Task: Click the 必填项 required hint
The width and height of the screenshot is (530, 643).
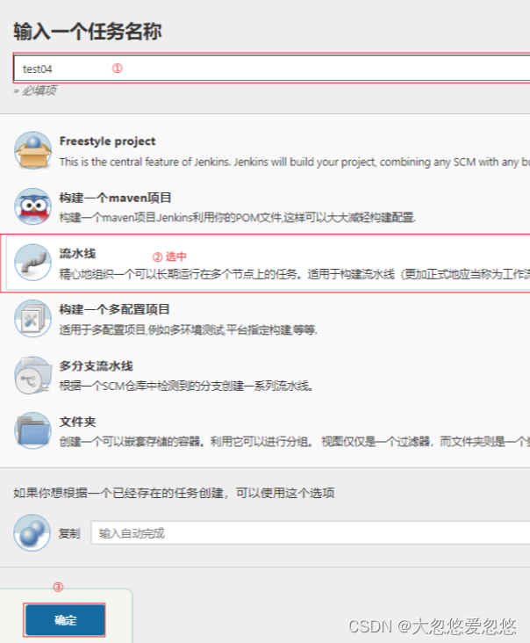Action: 35,90
